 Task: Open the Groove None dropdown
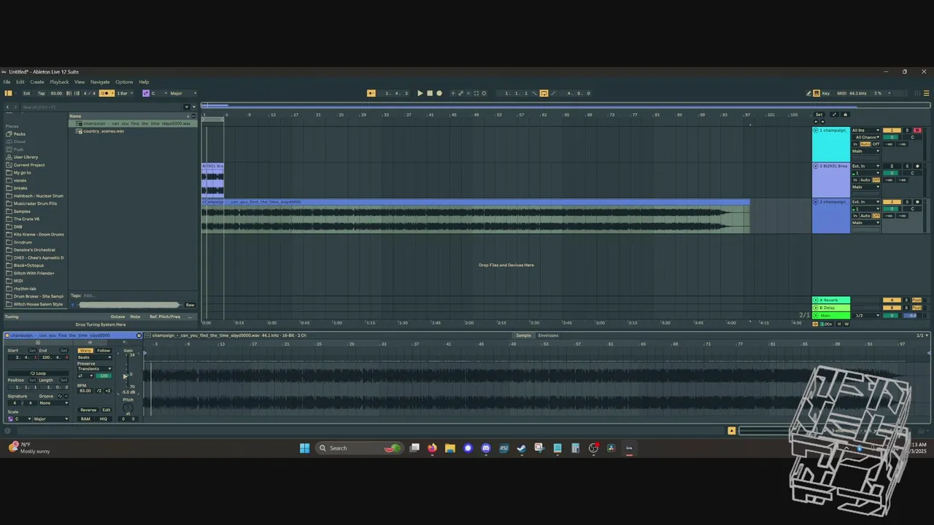55,402
